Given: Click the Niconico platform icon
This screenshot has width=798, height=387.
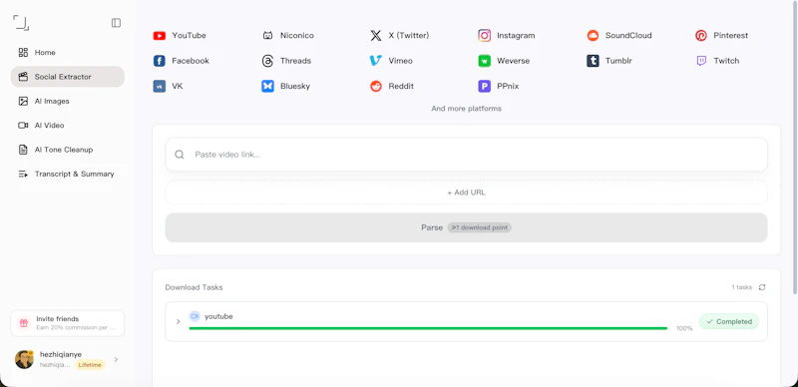Looking at the screenshot, I should pyautogui.click(x=267, y=36).
